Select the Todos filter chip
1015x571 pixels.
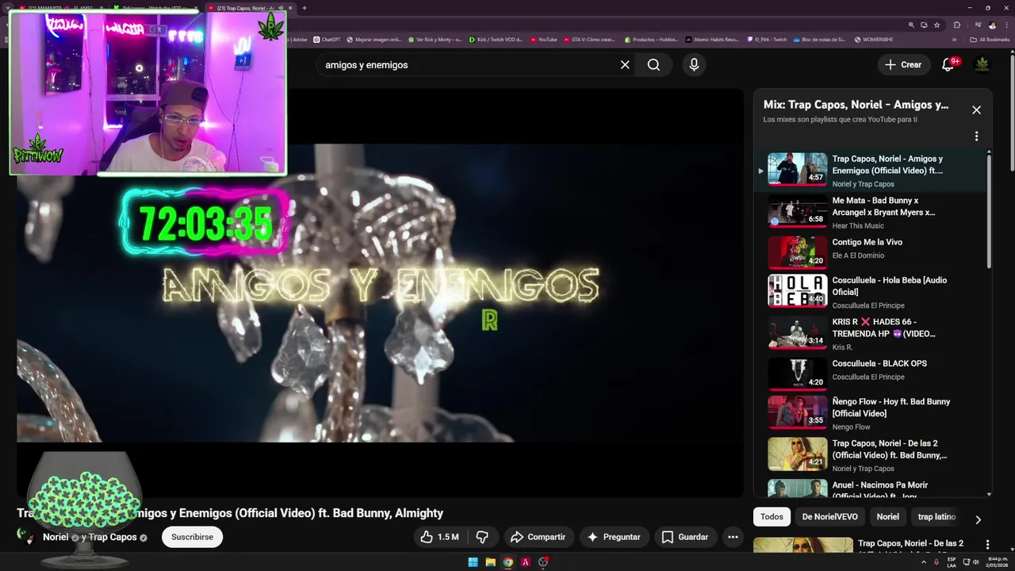(x=772, y=517)
